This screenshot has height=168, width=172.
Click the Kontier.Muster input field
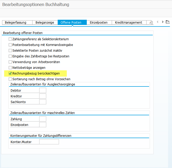pyautogui.click(x=49, y=142)
